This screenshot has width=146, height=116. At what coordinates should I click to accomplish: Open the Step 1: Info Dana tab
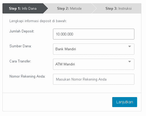pos(23,8)
